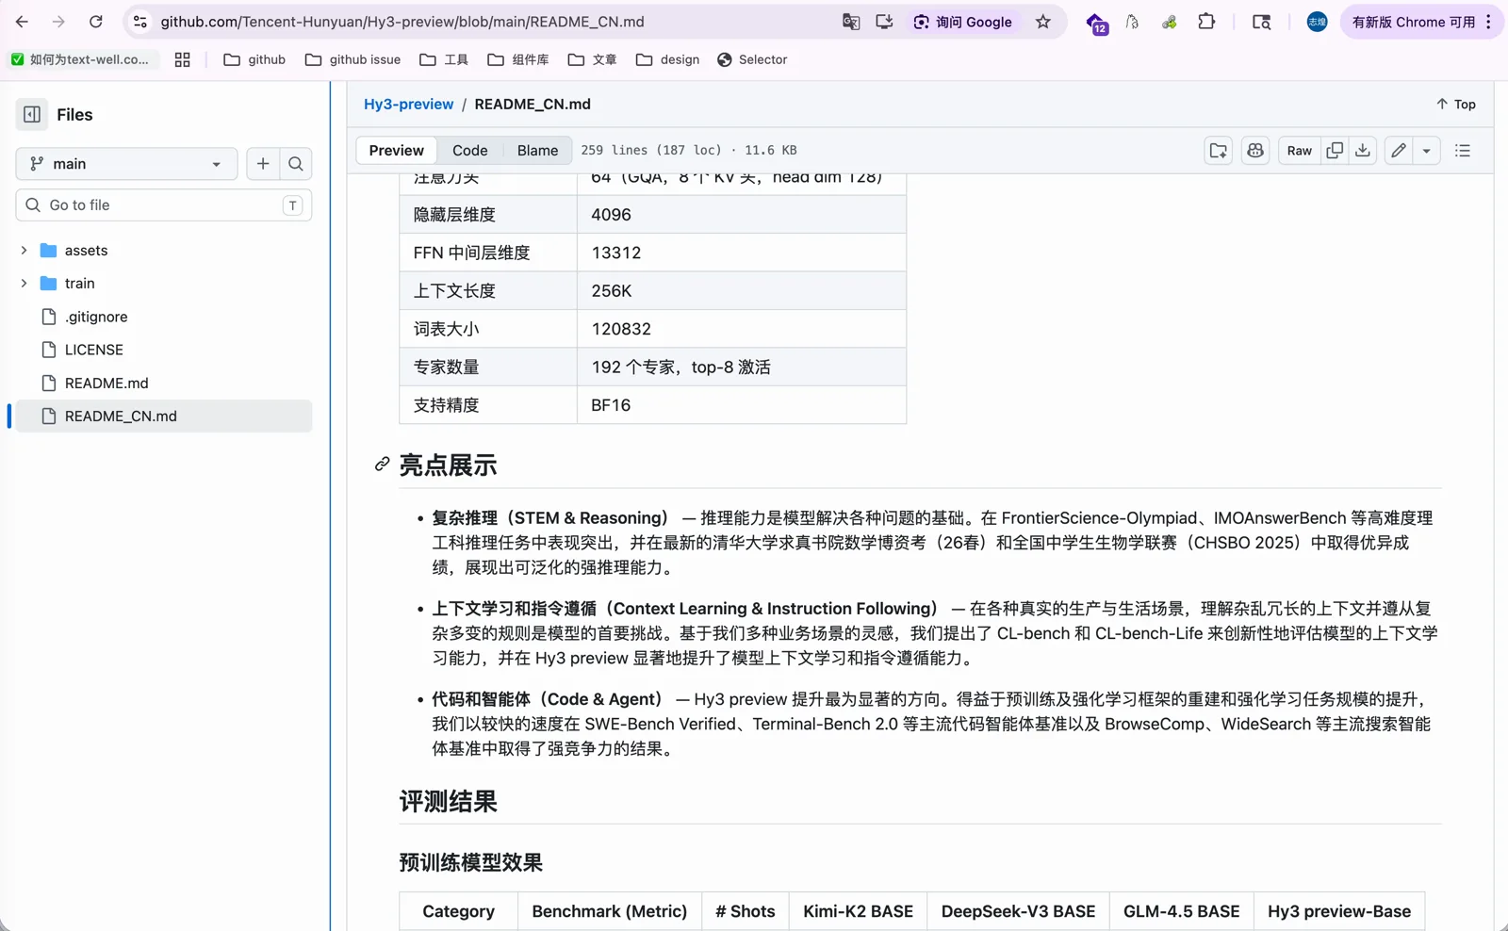This screenshot has width=1508, height=931.
Task: Copy raw file contents
Action: pyautogui.click(x=1335, y=151)
